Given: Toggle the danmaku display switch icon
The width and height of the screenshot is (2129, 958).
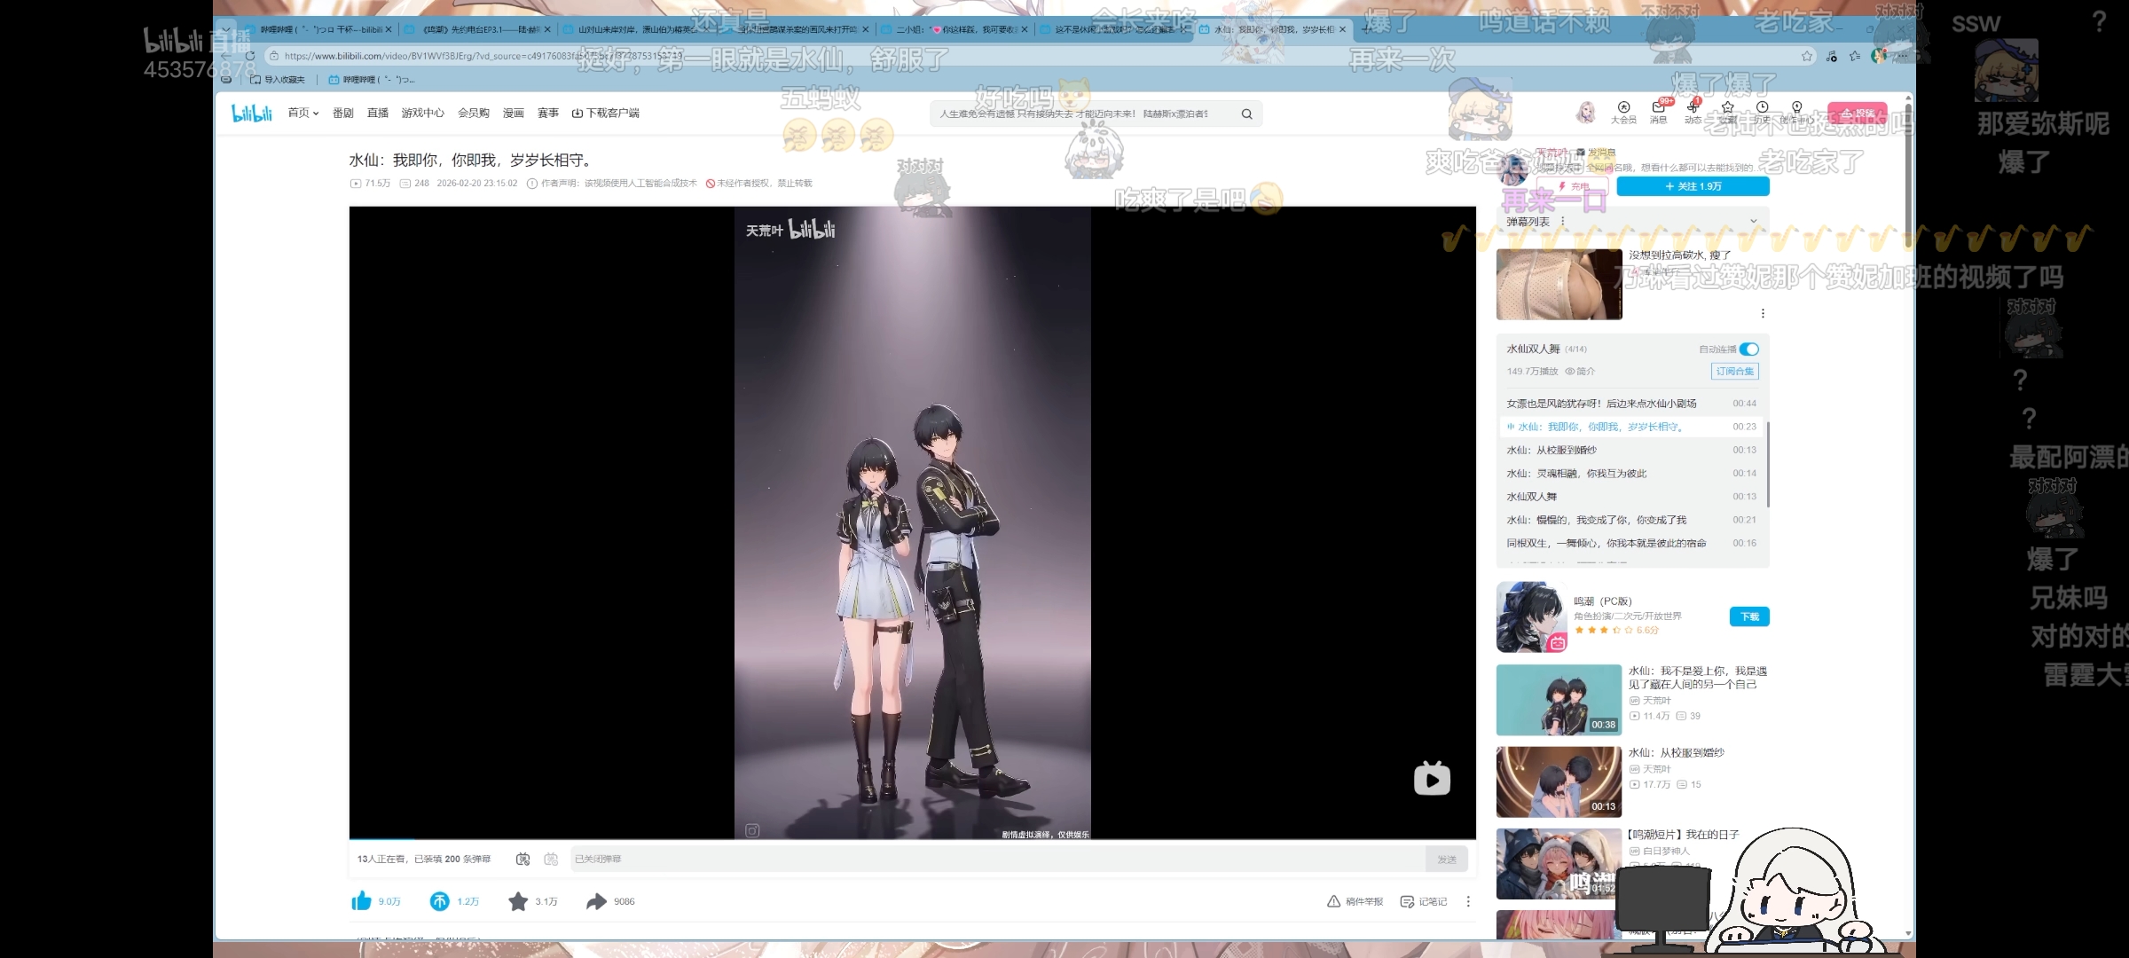Looking at the screenshot, I should pos(522,859).
